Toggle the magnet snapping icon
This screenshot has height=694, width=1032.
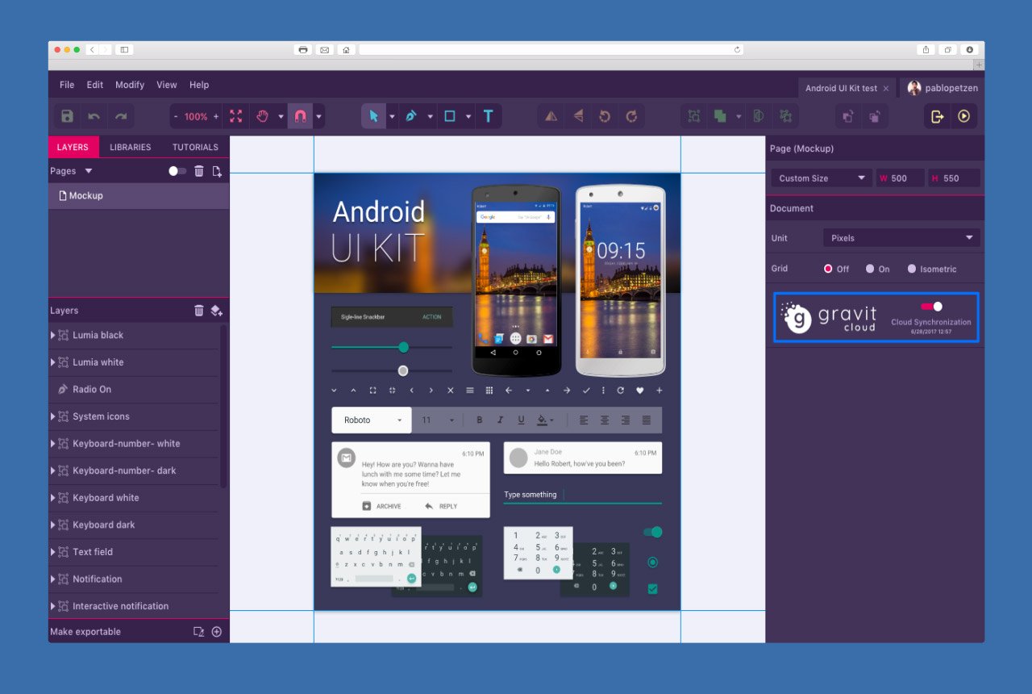coord(299,115)
